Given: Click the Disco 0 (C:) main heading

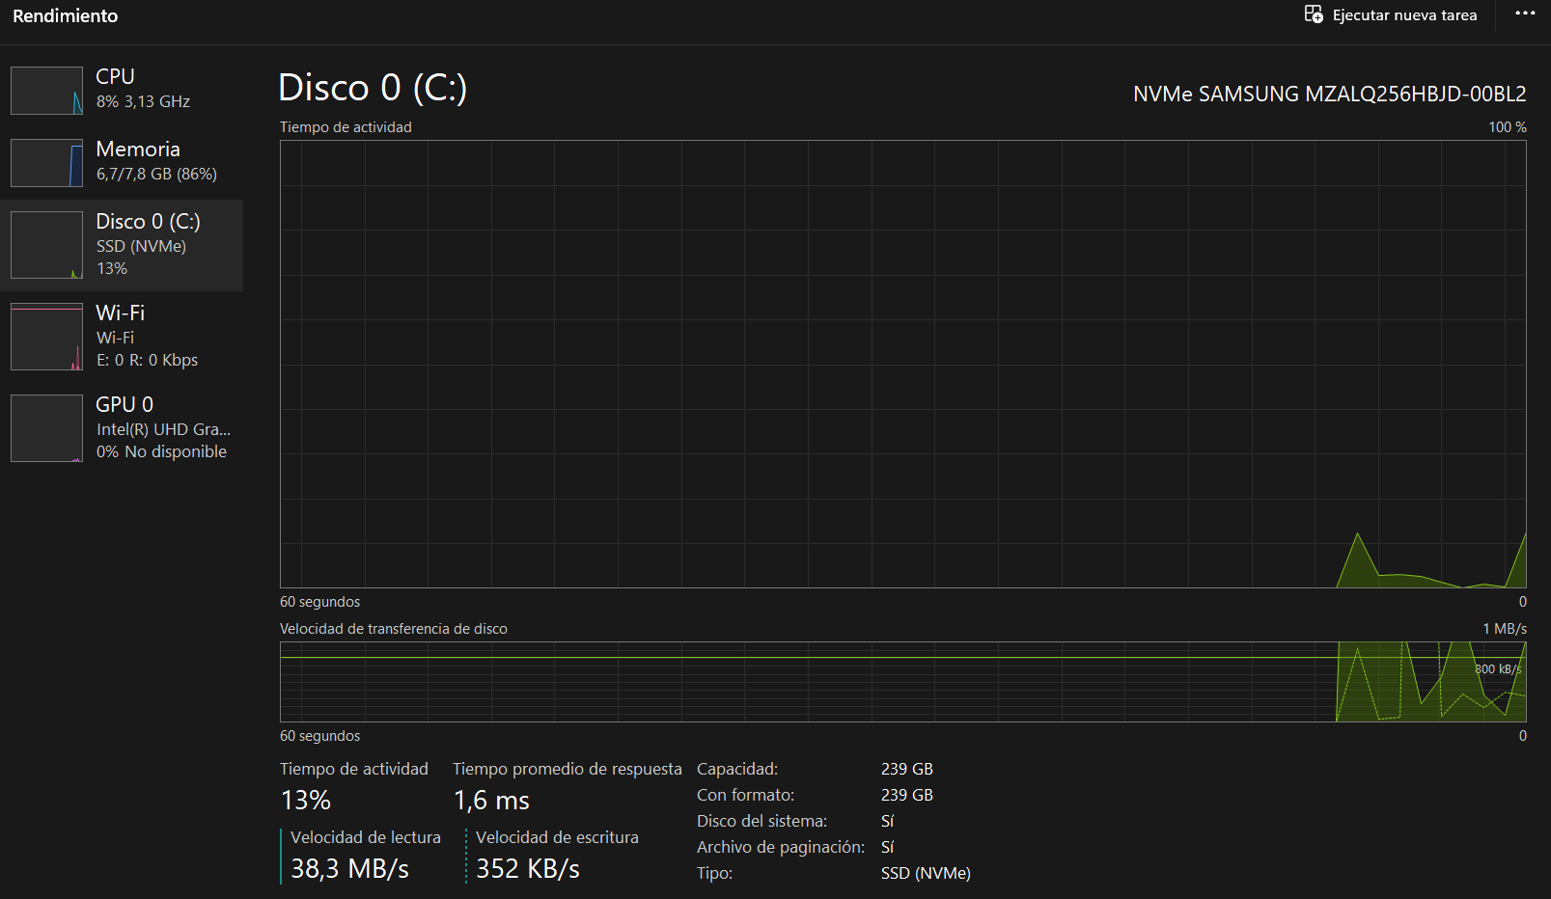Looking at the screenshot, I should point(373,88).
